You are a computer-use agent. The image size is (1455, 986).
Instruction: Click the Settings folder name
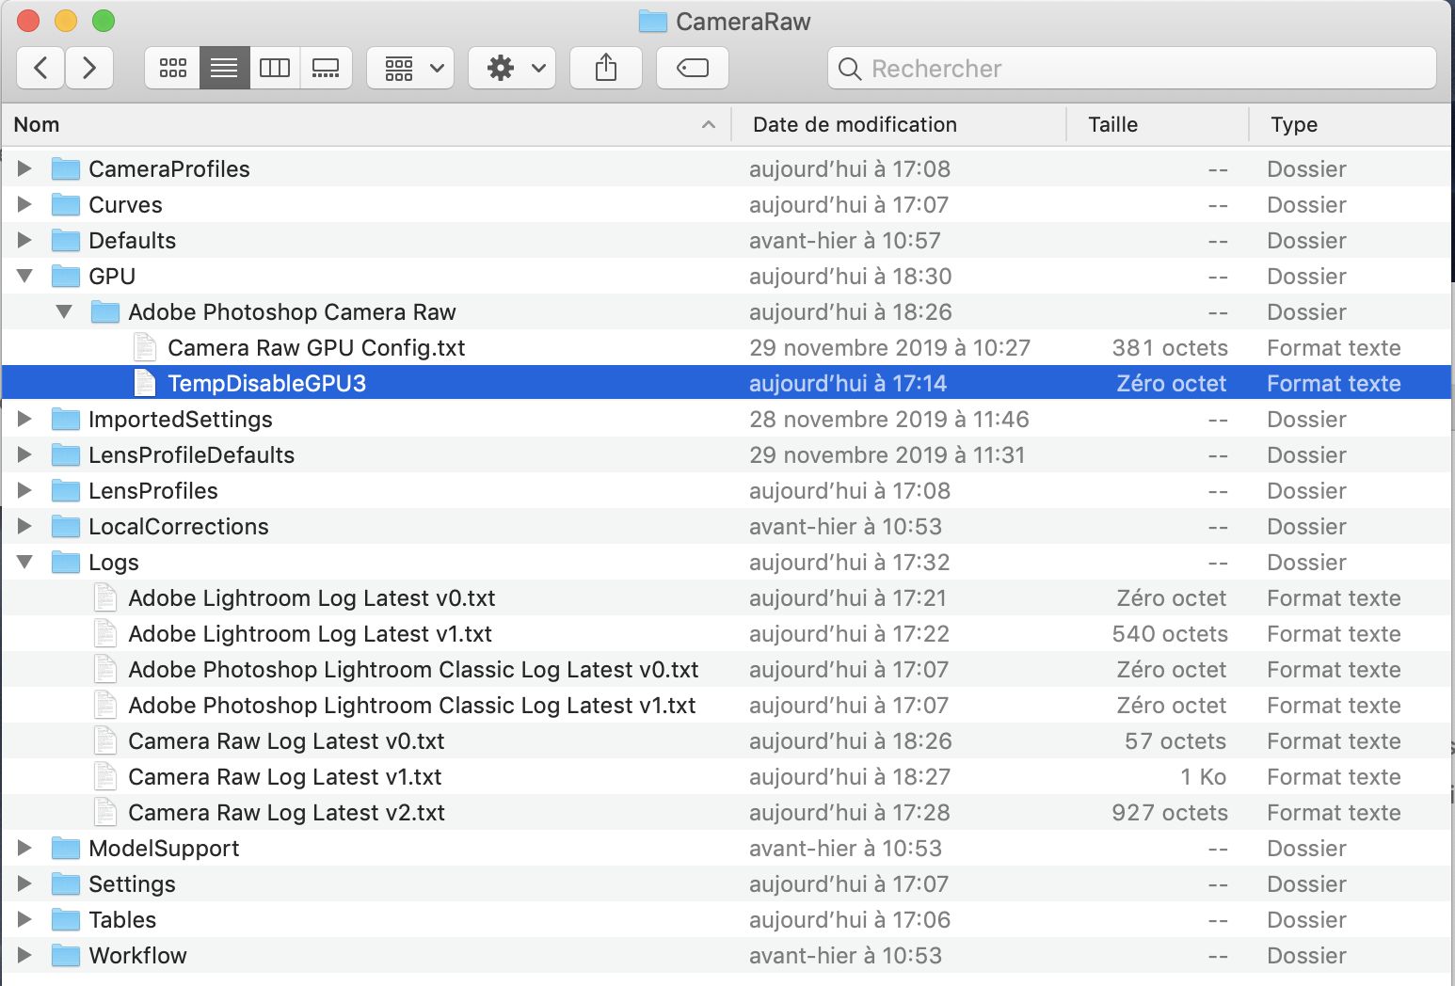(132, 883)
